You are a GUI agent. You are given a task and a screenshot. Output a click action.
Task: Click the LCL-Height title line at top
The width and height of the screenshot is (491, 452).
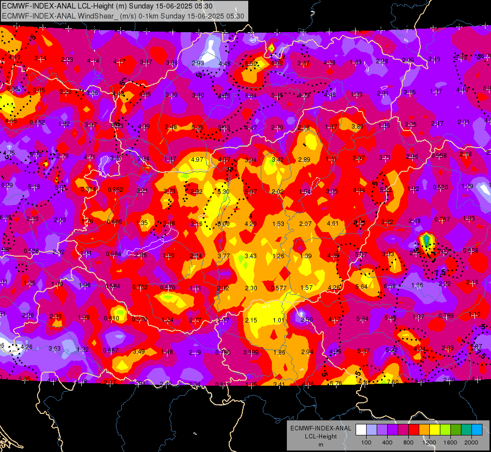(107, 6)
